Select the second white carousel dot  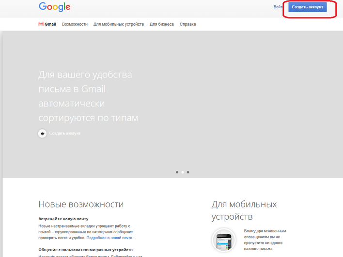[183, 172]
